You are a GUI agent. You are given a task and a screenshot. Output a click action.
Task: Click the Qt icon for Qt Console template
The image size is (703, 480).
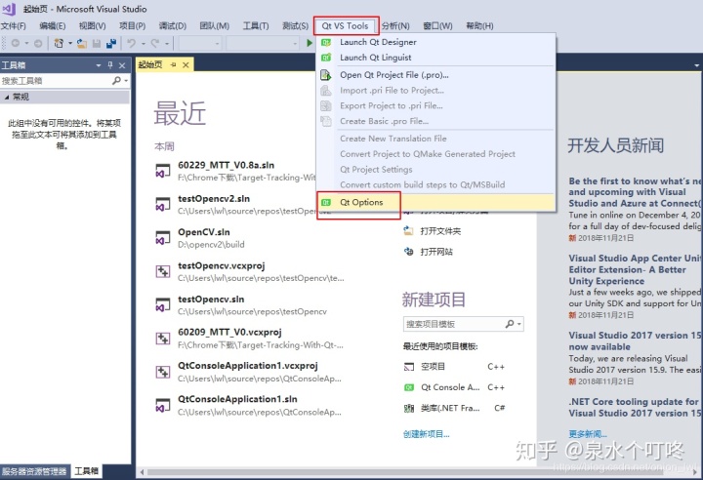409,387
